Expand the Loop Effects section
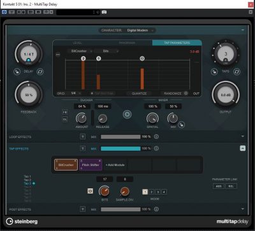255x231 pixels. pyautogui.click(x=243, y=136)
